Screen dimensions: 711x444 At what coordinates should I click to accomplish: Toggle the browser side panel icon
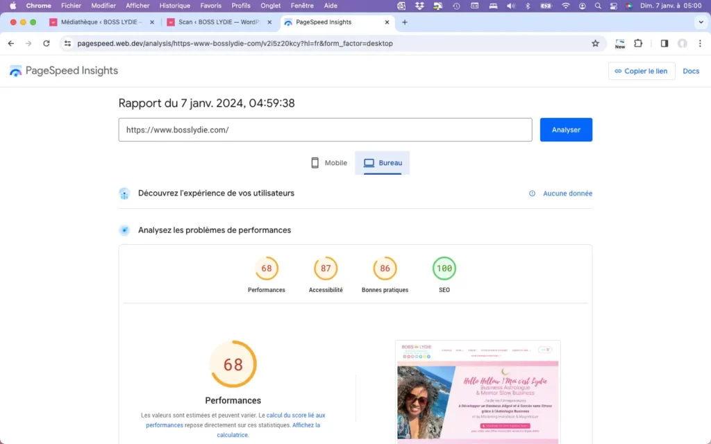click(x=664, y=43)
